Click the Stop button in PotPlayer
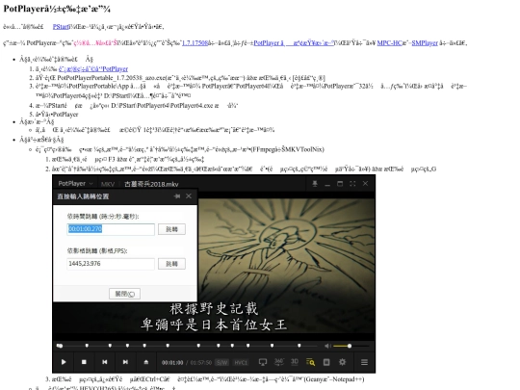Image resolution: width=520 pixels, height=390 pixels. tap(84, 362)
